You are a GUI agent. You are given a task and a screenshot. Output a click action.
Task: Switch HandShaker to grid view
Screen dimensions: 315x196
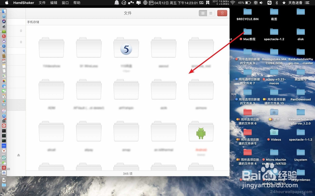tap(203, 13)
